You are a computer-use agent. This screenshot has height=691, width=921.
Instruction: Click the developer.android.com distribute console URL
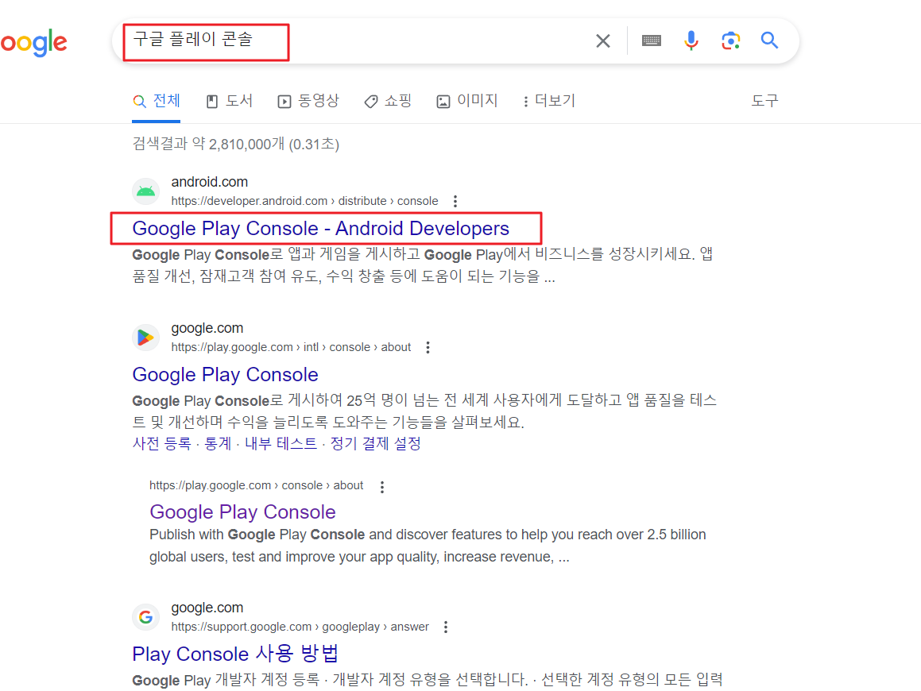tap(305, 202)
